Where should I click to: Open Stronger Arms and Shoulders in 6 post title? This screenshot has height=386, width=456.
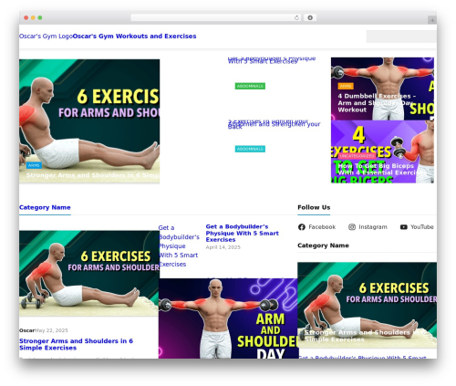tap(76, 344)
